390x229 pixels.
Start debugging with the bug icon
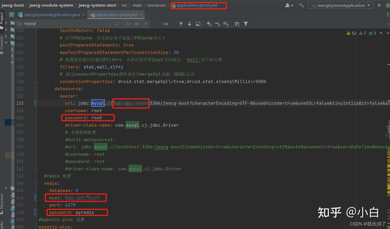388,5
